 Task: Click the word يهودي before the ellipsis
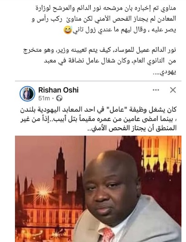coord(168,72)
